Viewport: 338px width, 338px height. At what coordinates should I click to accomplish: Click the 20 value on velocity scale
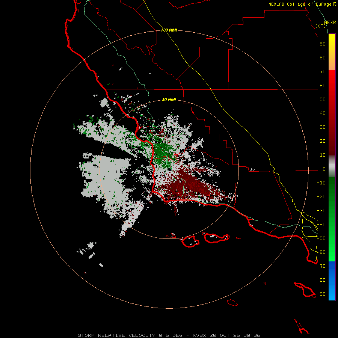point(323,141)
